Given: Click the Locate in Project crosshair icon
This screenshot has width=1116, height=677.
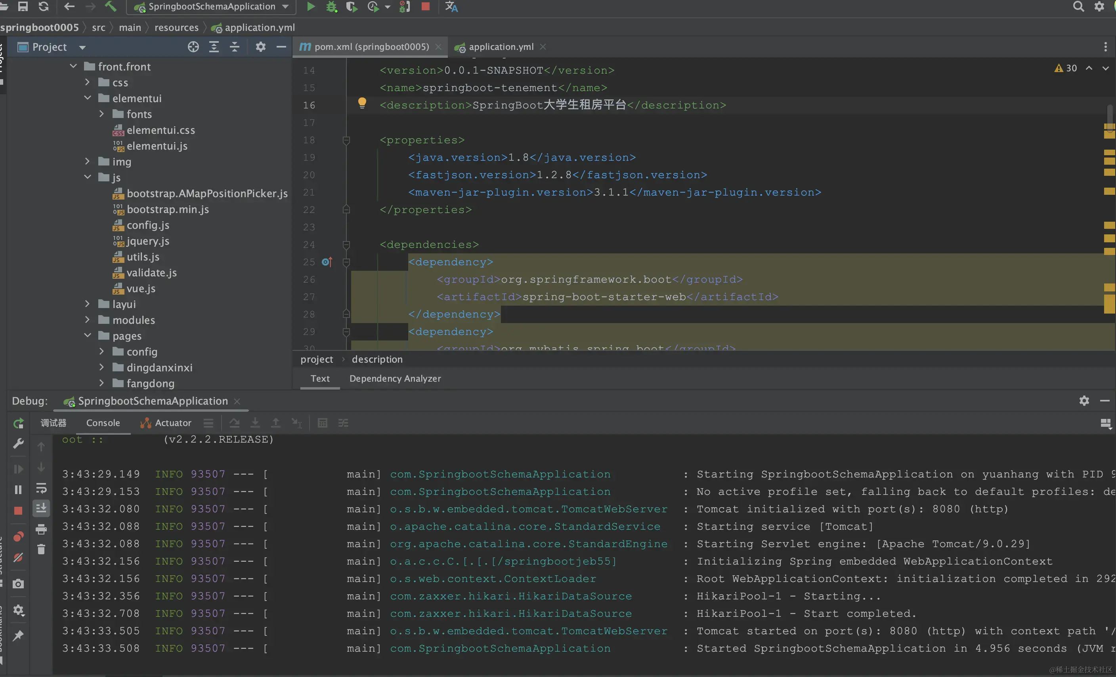Looking at the screenshot, I should click(193, 47).
